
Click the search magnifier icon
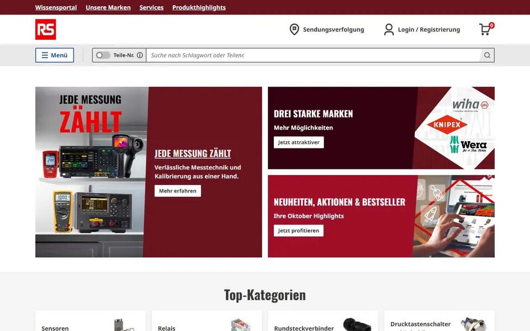(x=487, y=55)
